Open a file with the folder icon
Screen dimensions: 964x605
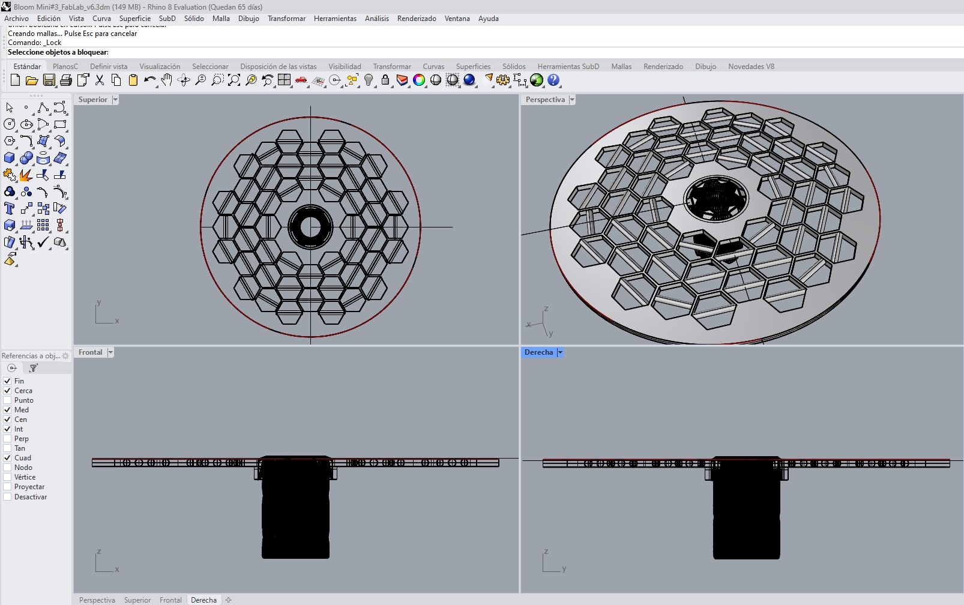pyautogui.click(x=32, y=80)
